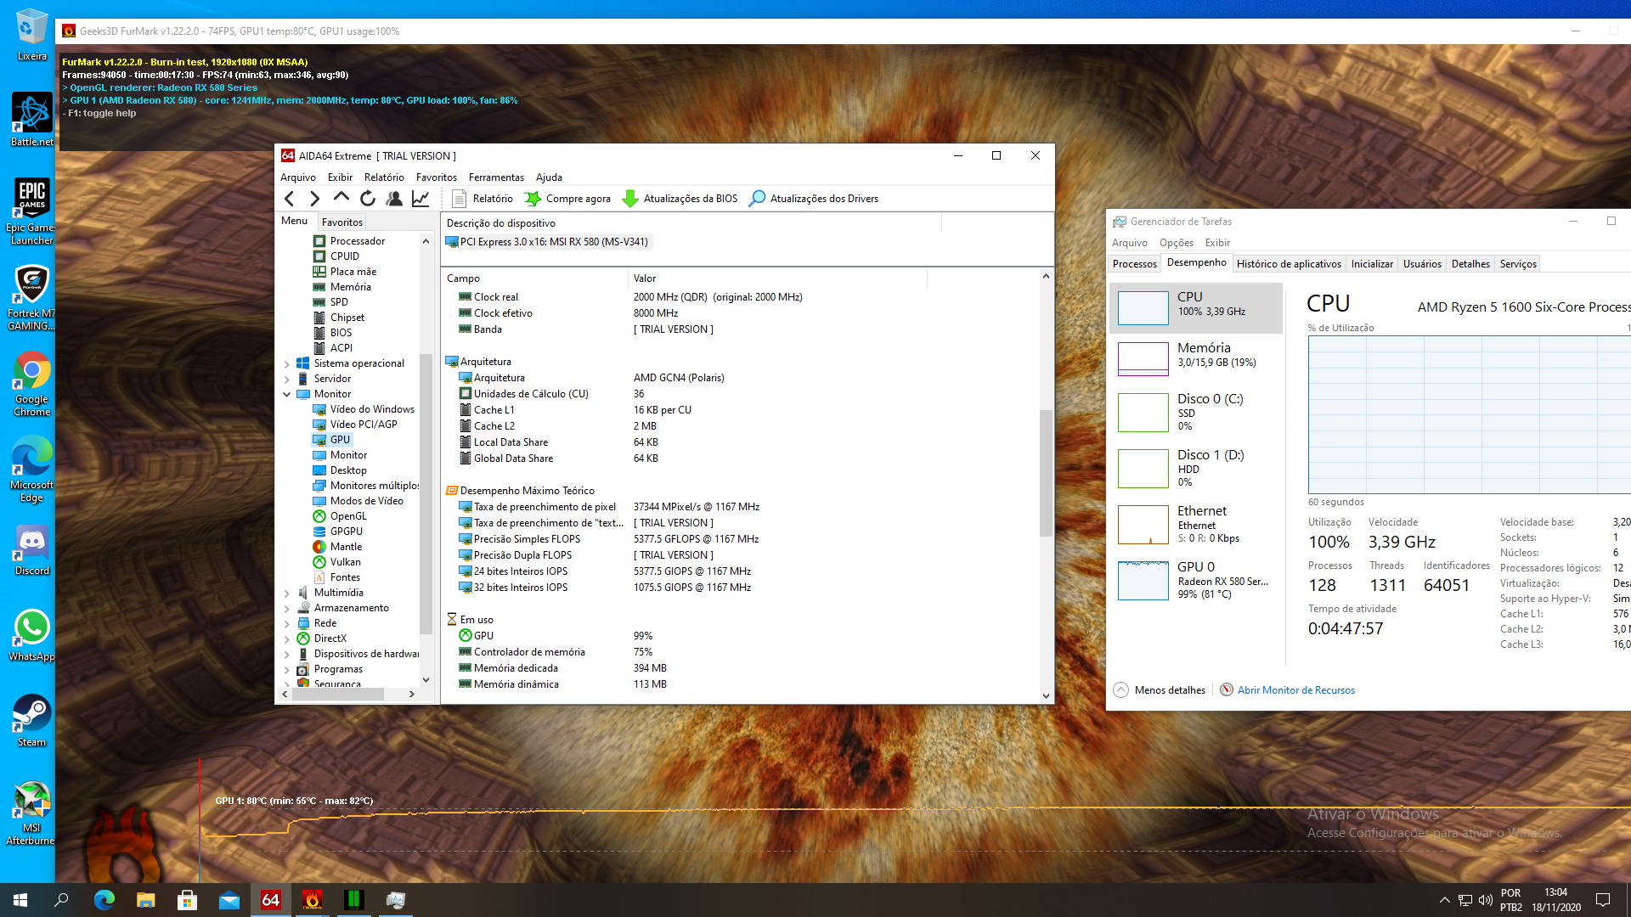Select Disco 1 (D:) performance entry
The height and width of the screenshot is (917, 1631).
(1195, 468)
